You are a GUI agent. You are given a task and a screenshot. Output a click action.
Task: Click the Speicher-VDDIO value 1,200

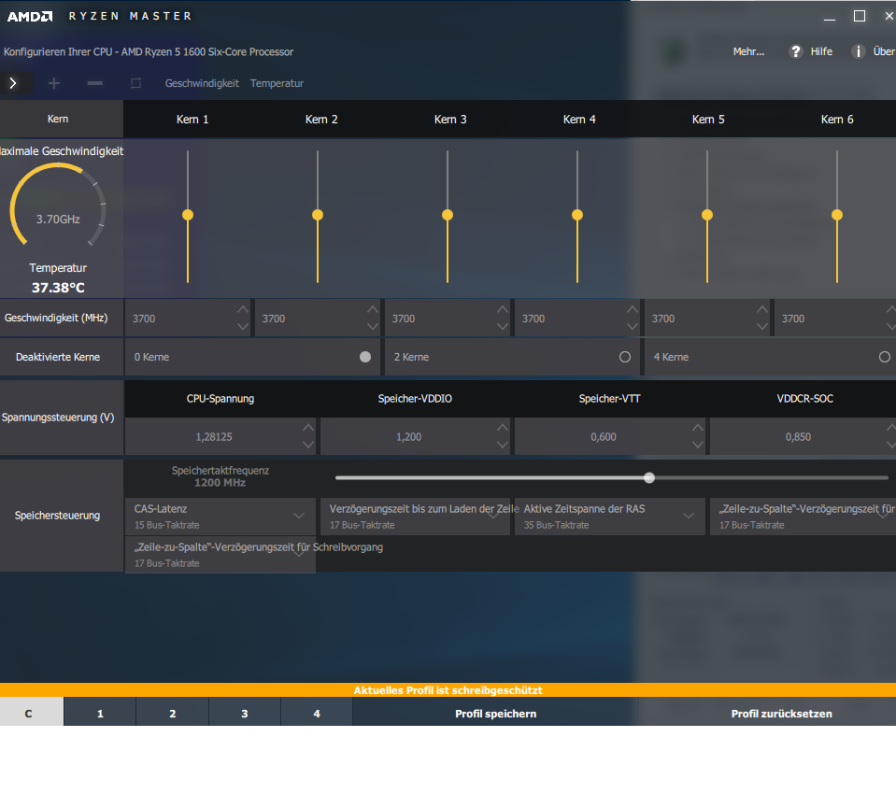(408, 437)
